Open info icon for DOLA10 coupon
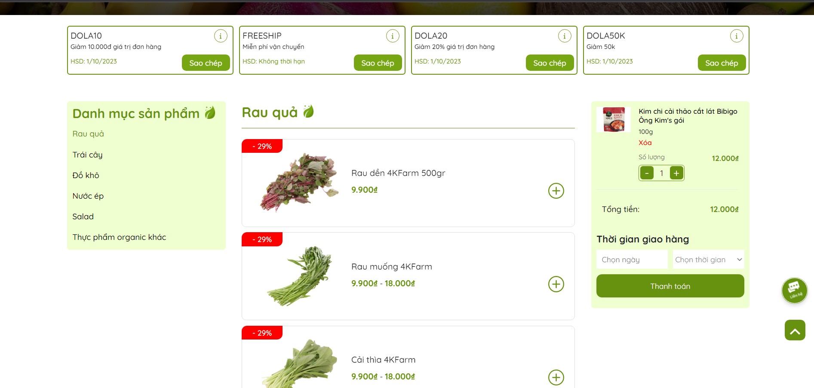The image size is (814, 388). click(221, 36)
